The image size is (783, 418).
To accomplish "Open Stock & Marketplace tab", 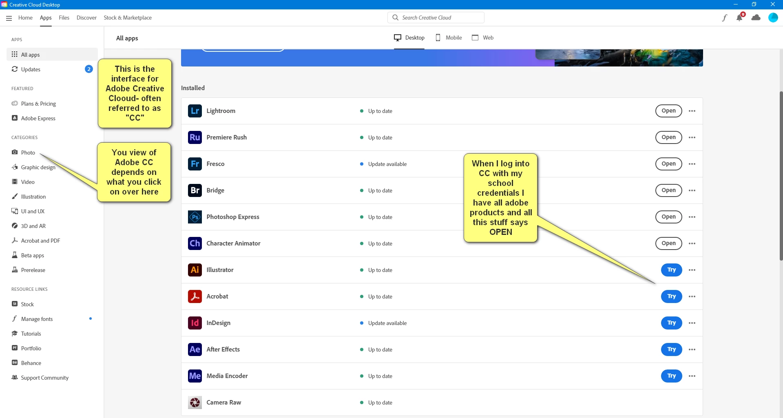I will click(128, 18).
